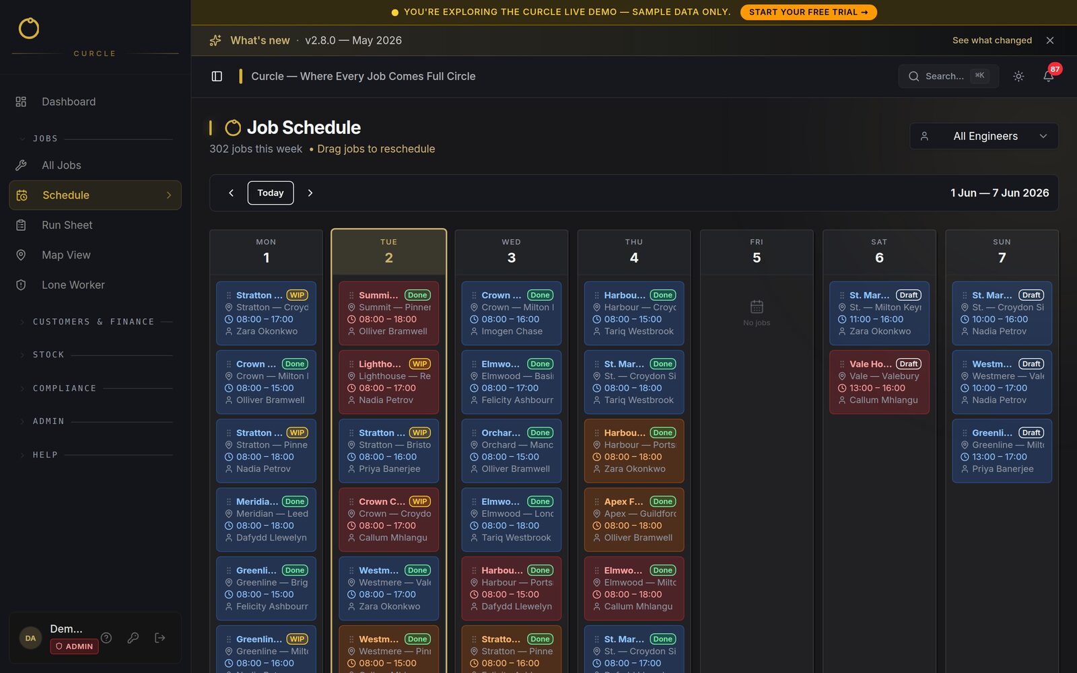
Task: Open Monday Stratton Croydon job with Zara Okonkwo
Action: (266, 313)
